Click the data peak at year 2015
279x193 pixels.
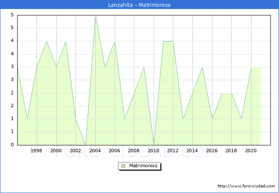[202, 67]
